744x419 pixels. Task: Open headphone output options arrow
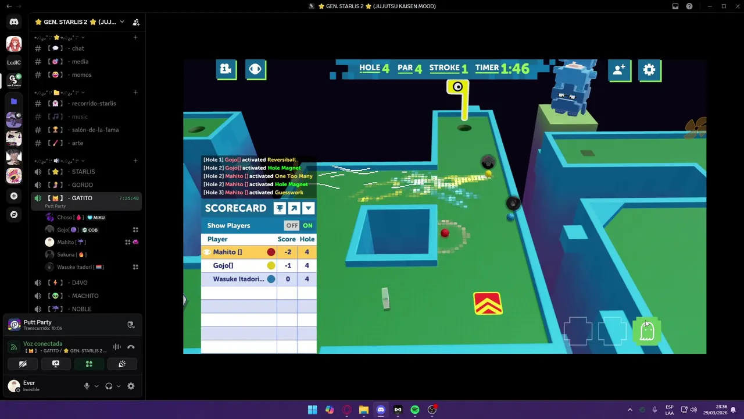click(119, 386)
